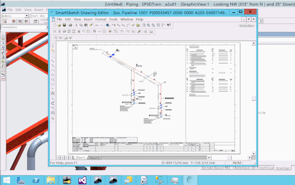Open Server Manager from the taskbar

[x=20, y=180]
